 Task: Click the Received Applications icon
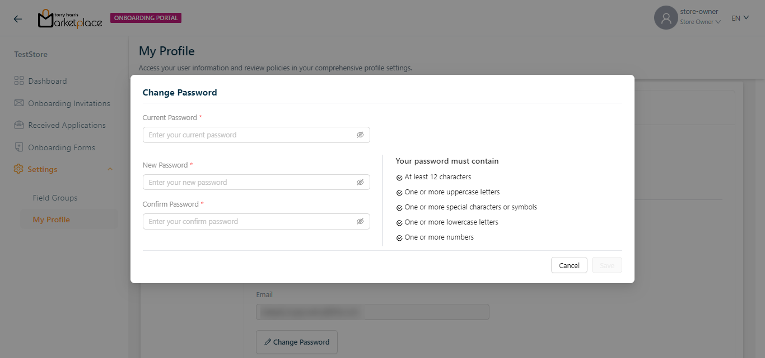(x=19, y=125)
